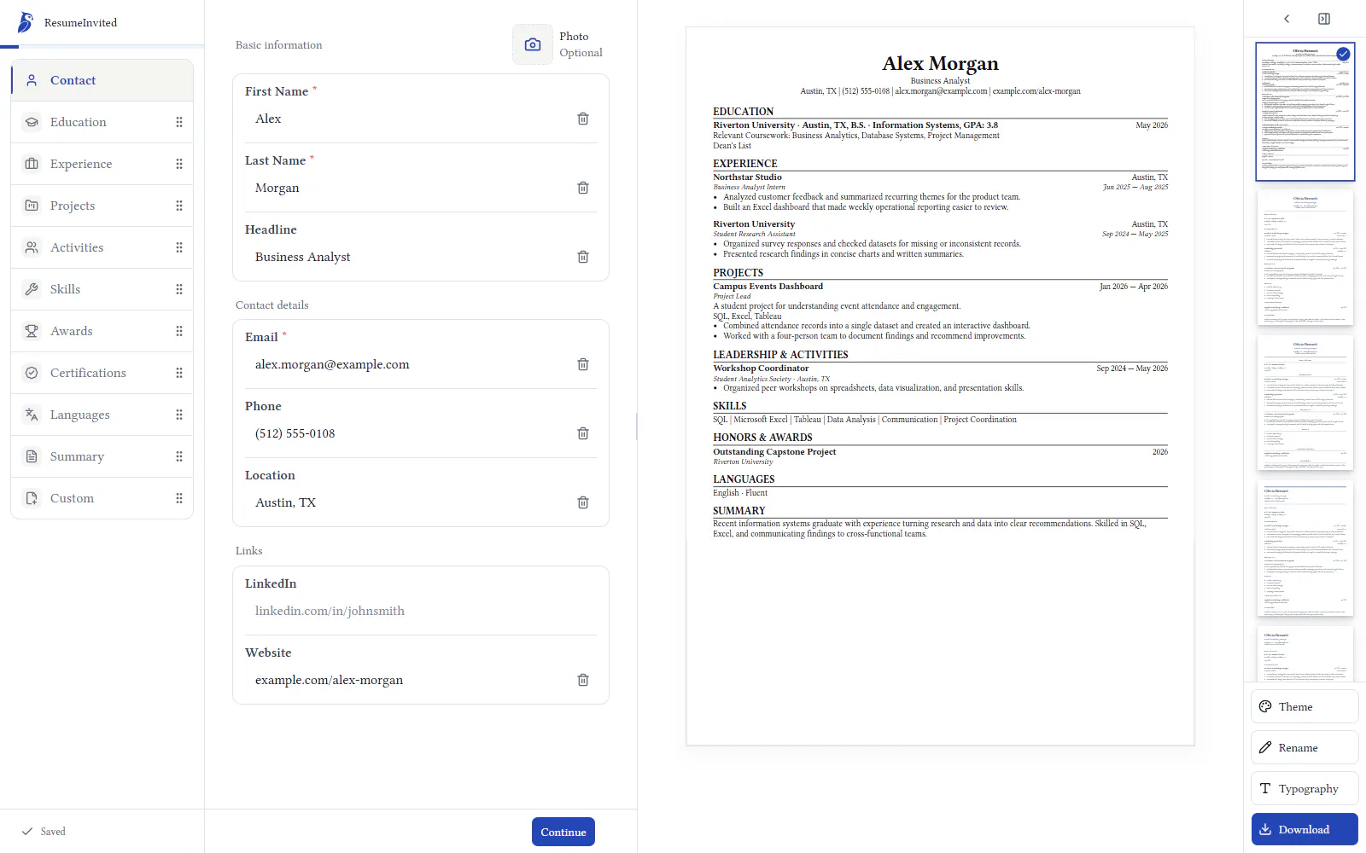
Task: Edit the Headline field Business Analyst
Action: click(410, 257)
